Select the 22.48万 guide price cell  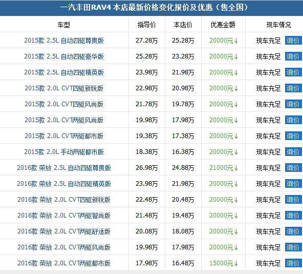(x=147, y=200)
